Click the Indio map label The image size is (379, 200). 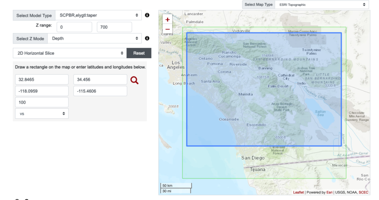[301, 83]
